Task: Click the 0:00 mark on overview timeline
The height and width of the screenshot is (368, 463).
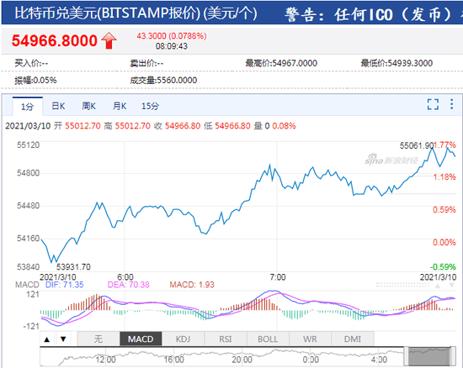Action: [311, 360]
